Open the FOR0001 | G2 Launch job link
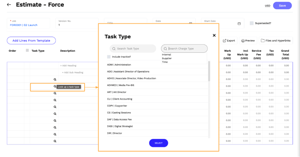Image resolution: width=300 pixels, height=157 pixels. (24, 25)
